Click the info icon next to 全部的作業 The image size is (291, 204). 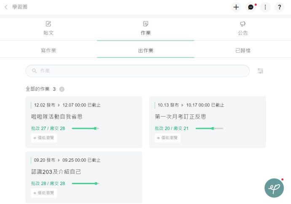[x=62, y=89]
